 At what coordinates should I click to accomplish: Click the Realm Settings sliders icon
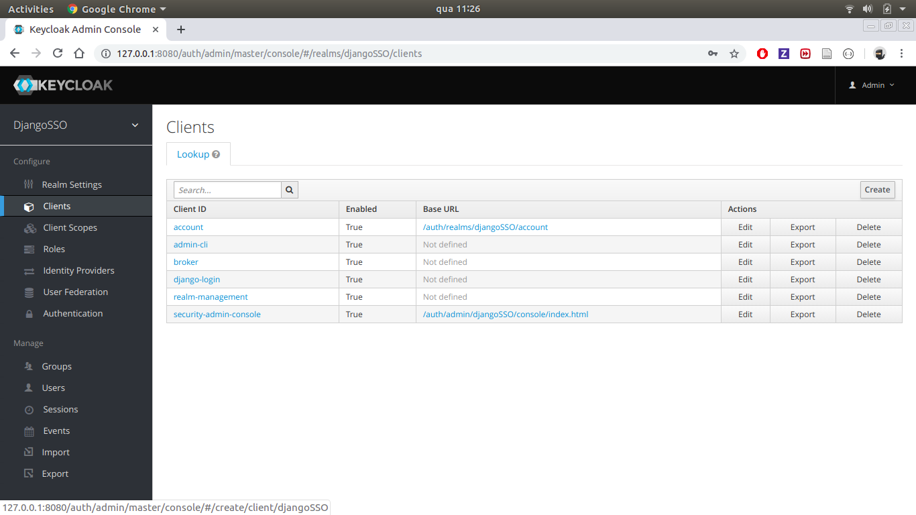(x=29, y=184)
